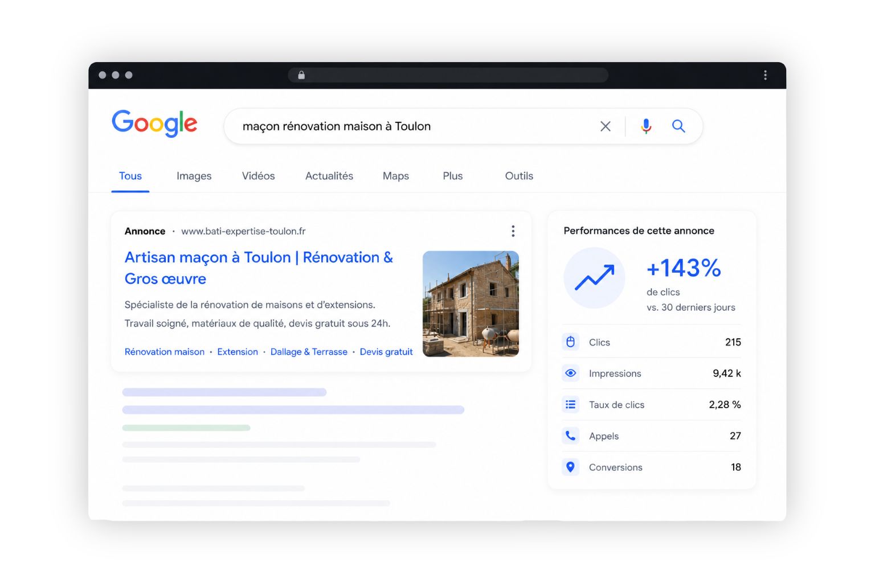Click the house renovation photo thumbnail
This screenshot has width=875, height=583.
click(471, 303)
